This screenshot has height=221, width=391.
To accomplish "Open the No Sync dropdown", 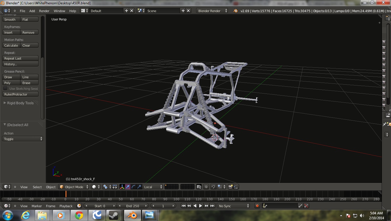I will 233,206.
